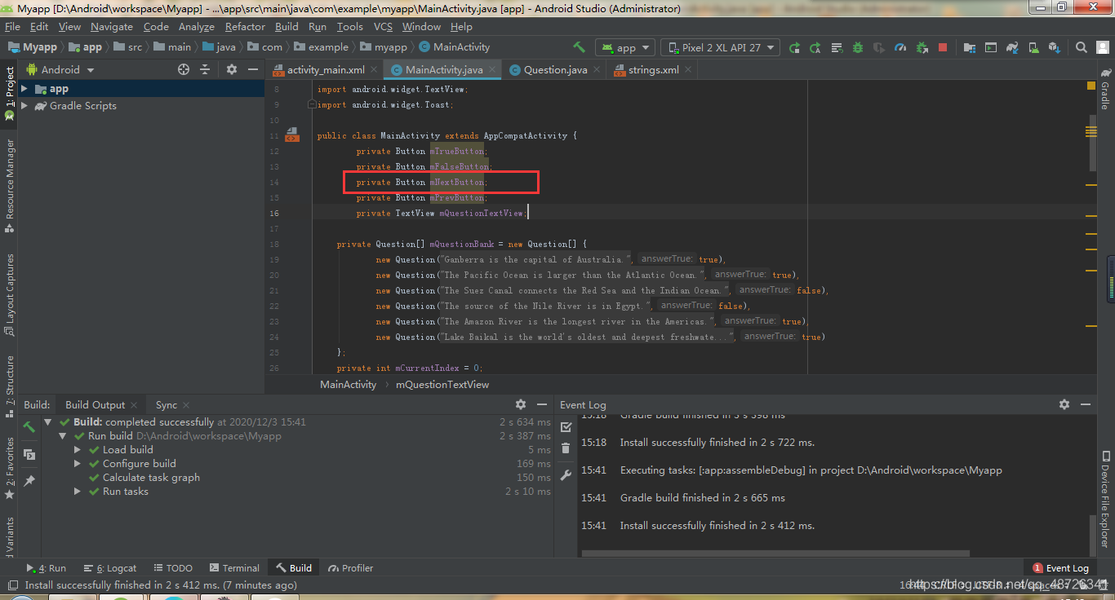The width and height of the screenshot is (1115, 600).
Task: Open Project panel gear settings
Action: pyautogui.click(x=232, y=69)
